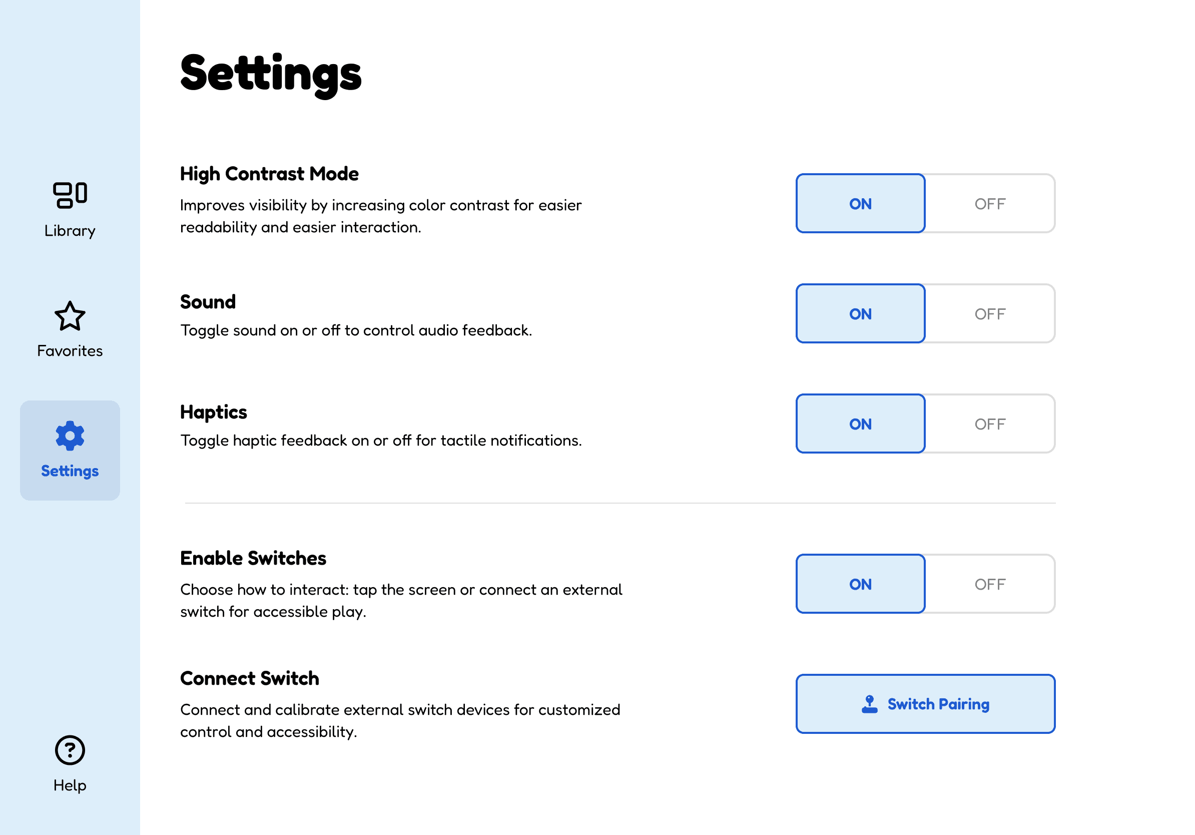The image size is (1195, 835).
Task: Open the Favorites label in sidebar
Action: click(x=70, y=351)
